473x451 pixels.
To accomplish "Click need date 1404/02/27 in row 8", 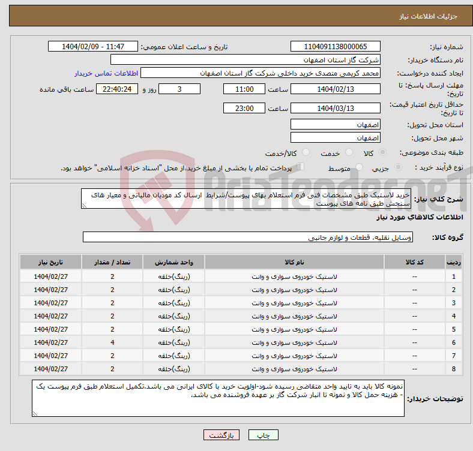I will 50,369.
